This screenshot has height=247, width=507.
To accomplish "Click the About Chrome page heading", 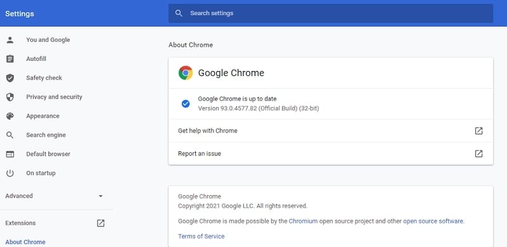I will 191,45.
